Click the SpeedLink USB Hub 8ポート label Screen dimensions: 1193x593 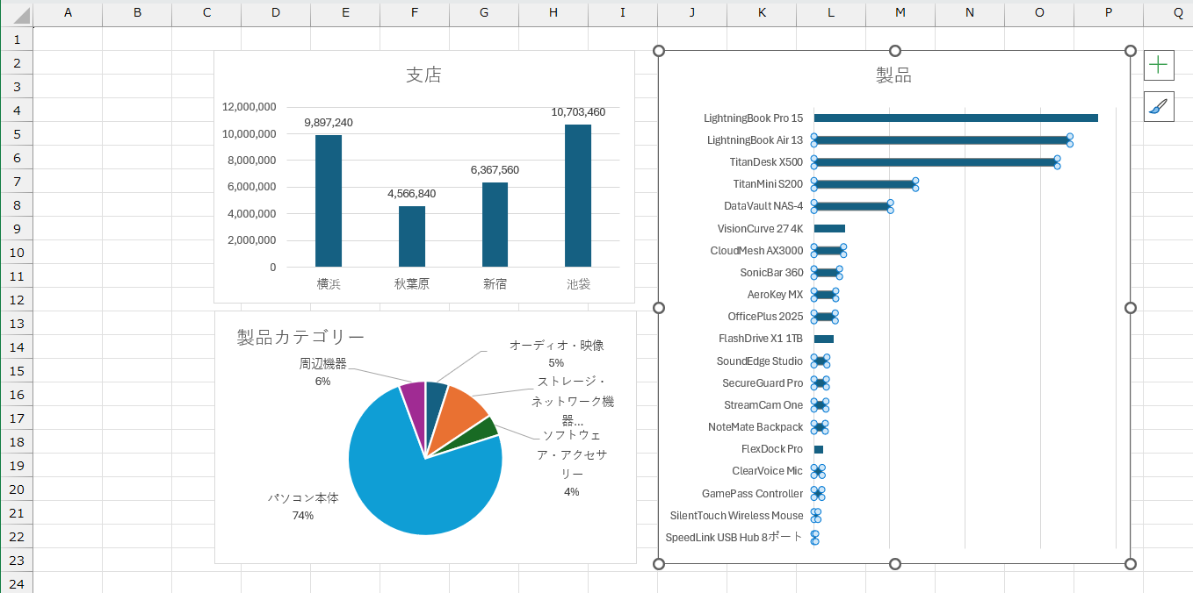(734, 538)
